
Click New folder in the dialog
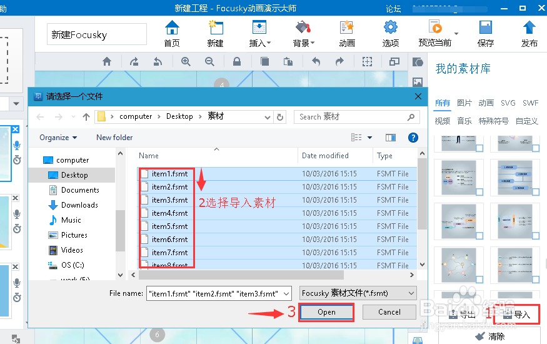coord(114,138)
